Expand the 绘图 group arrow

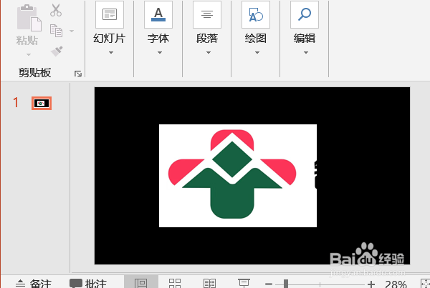tap(257, 52)
